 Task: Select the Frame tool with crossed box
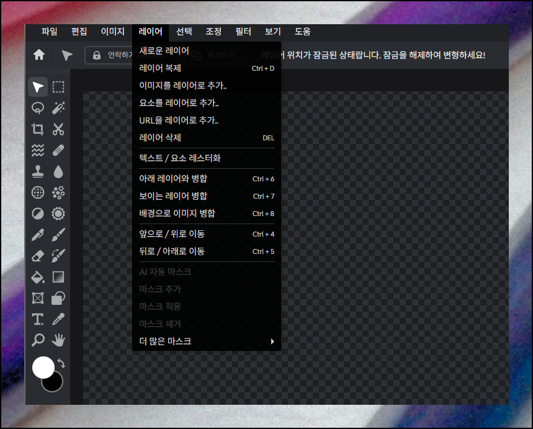coord(38,299)
